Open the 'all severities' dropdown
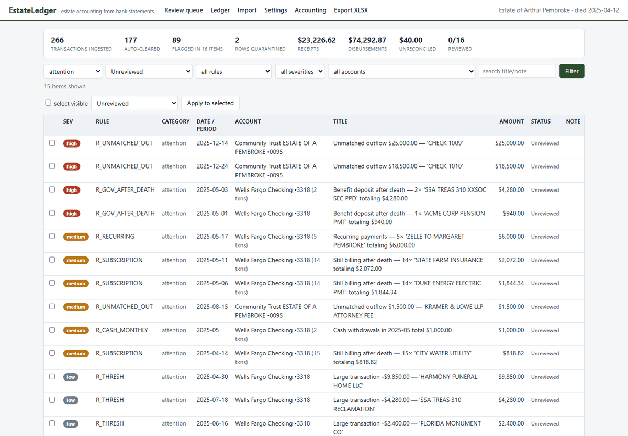 pos(300,71)
